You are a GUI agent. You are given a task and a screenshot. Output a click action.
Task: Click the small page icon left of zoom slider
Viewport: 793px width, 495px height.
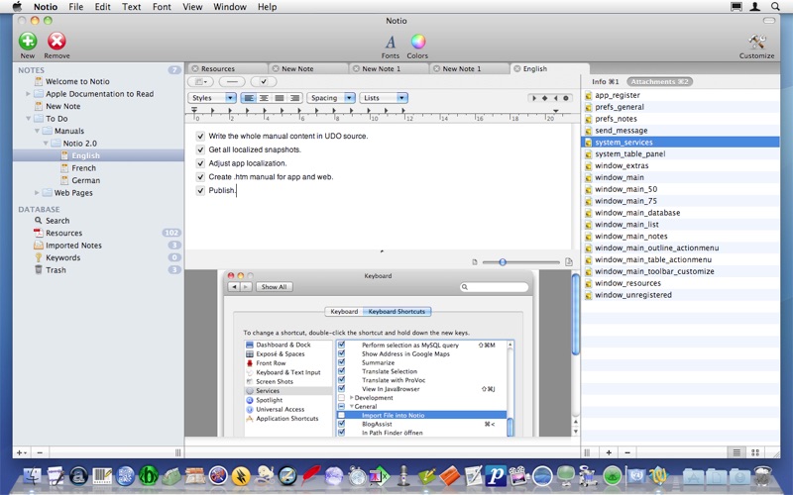coord(475,262)
